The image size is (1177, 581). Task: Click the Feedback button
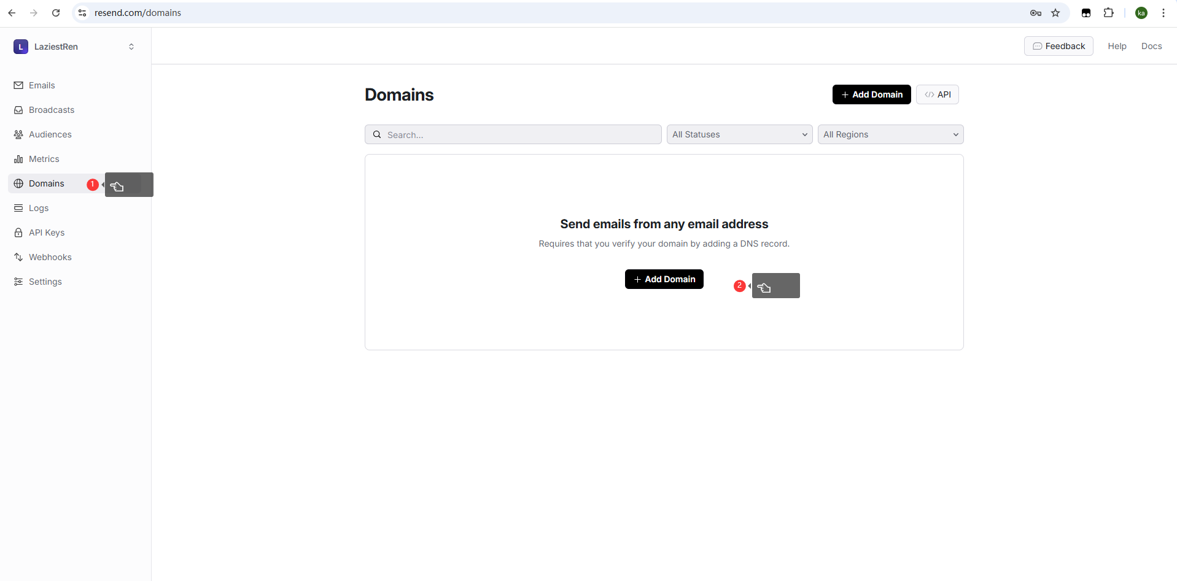coord(1059,46)
